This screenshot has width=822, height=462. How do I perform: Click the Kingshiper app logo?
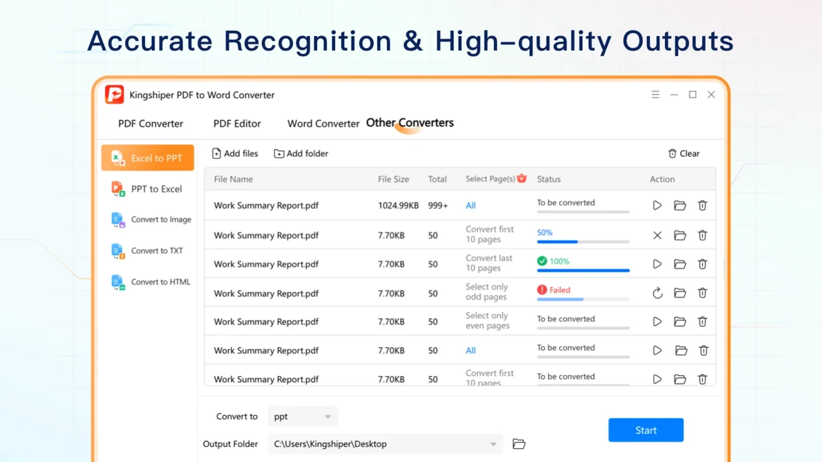[114, 94]
